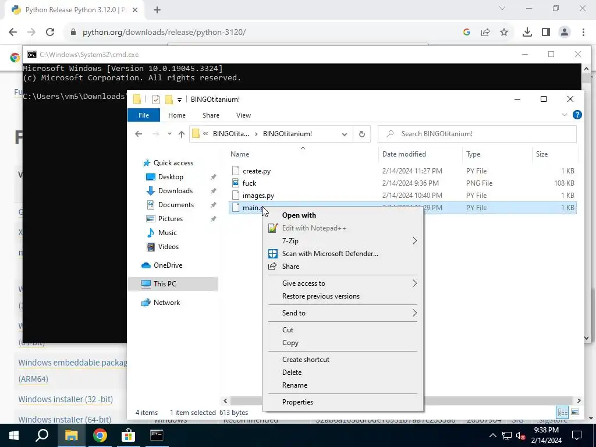Click Explorer horizontal scrollbar right arrow
596x447 pixels.
[x=579, y=400]
